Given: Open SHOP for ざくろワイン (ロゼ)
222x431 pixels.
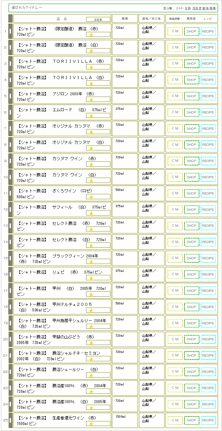Looking at the screenshot, I should 192,193.
